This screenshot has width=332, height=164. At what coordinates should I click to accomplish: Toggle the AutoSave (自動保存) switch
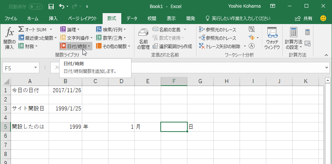click(35, 7)
